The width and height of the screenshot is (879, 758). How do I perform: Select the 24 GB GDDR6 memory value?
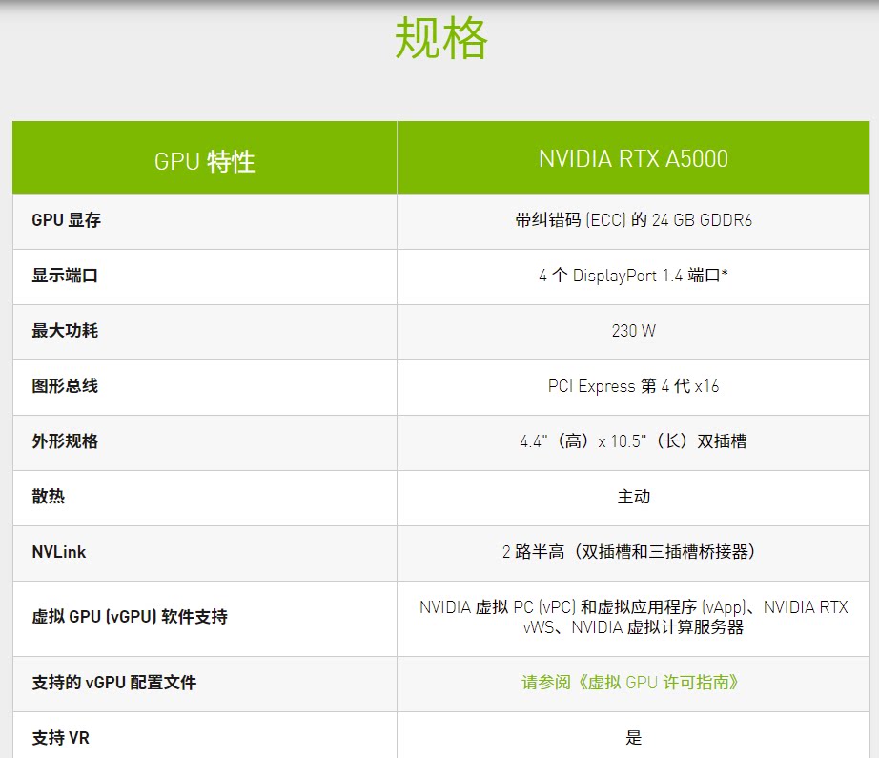pyautogui.click(x=633, y=220)
